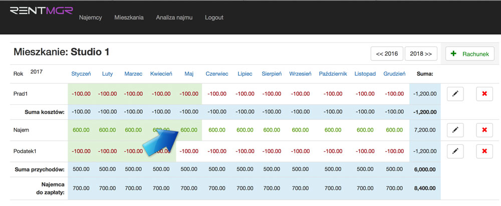
Task: Add a new Rachunek with plus button
Action: point(470,54)
